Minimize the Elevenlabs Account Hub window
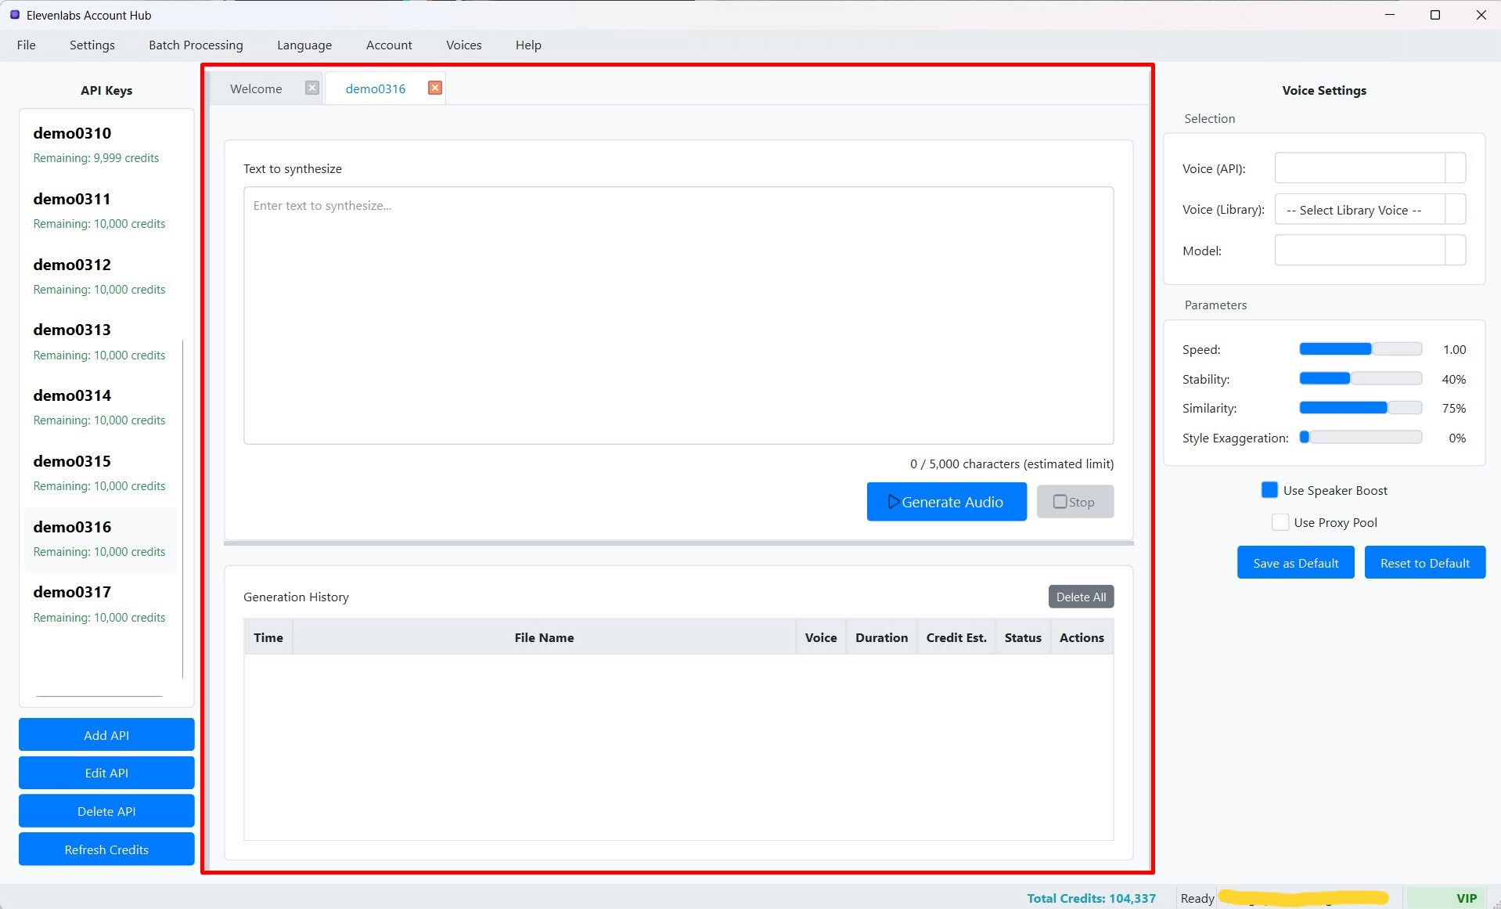 1390,15
